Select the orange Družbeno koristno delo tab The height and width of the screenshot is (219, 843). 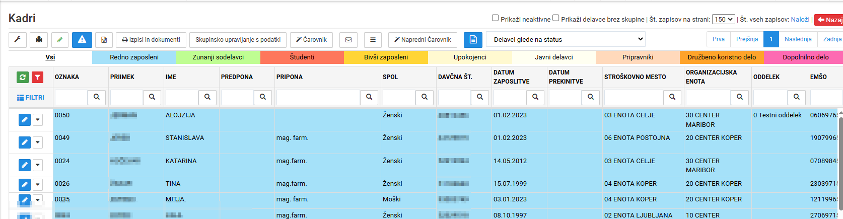click(x=722, y=57)
